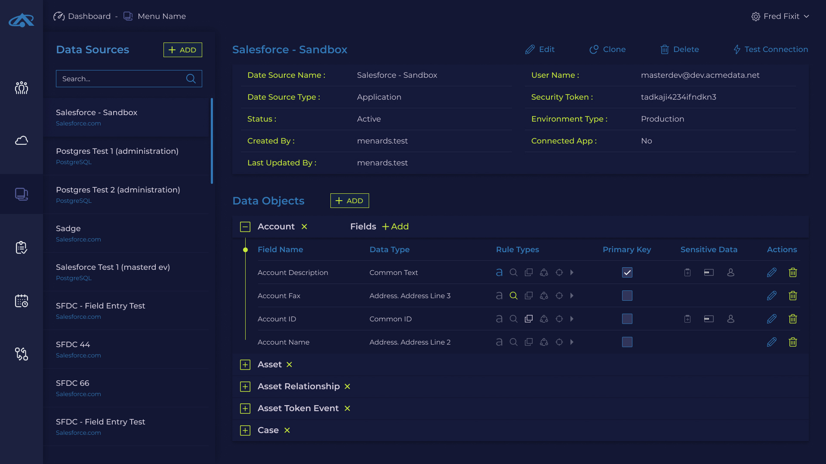Click the calendar clock sidebar icon

(x=22, y=301)
